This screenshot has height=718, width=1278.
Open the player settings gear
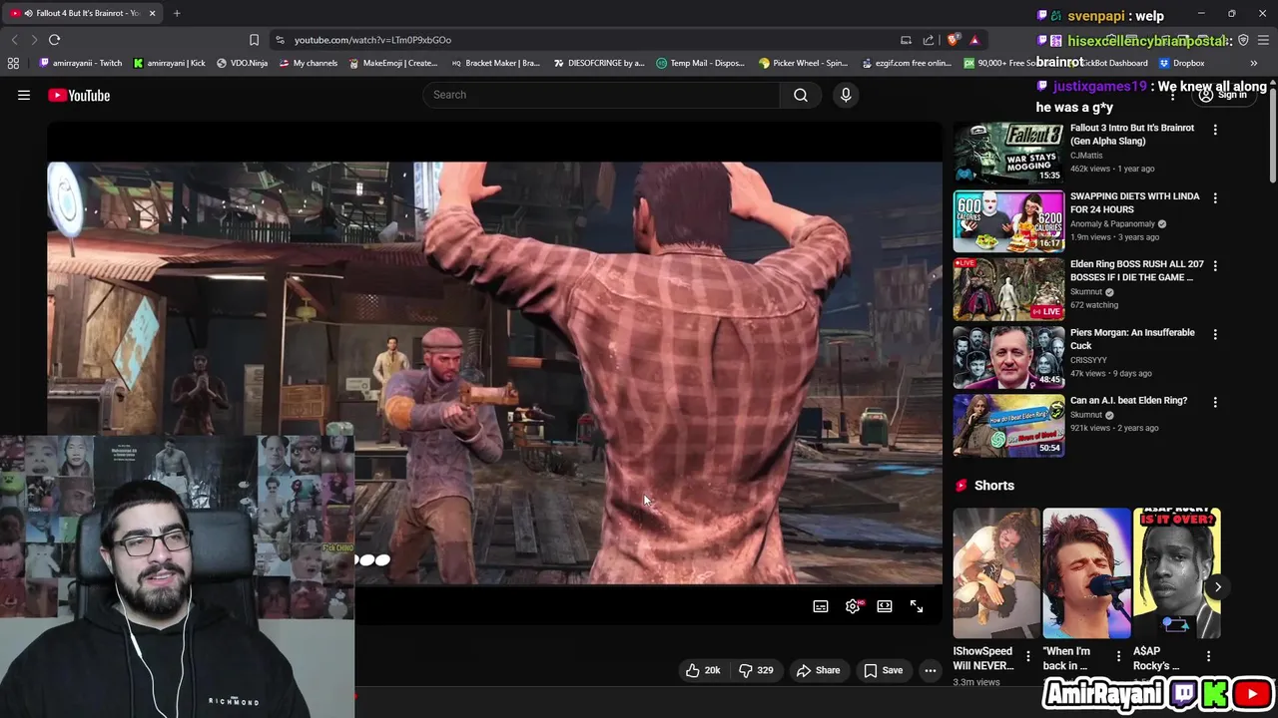(853, 606)
